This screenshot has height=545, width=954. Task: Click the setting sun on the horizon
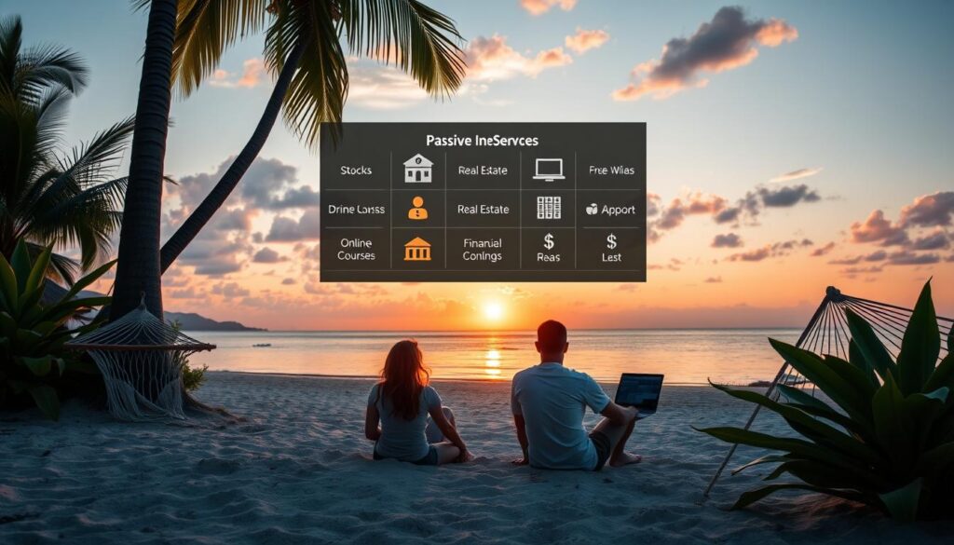tap(493, 310)
